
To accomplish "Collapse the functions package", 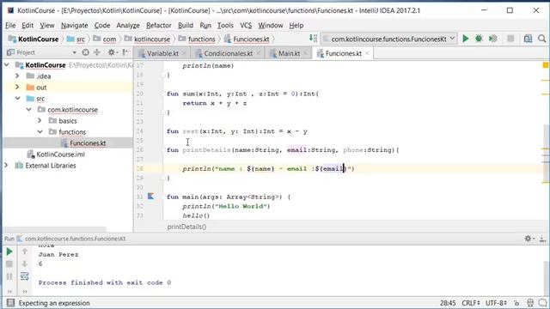I will (40, 132).
